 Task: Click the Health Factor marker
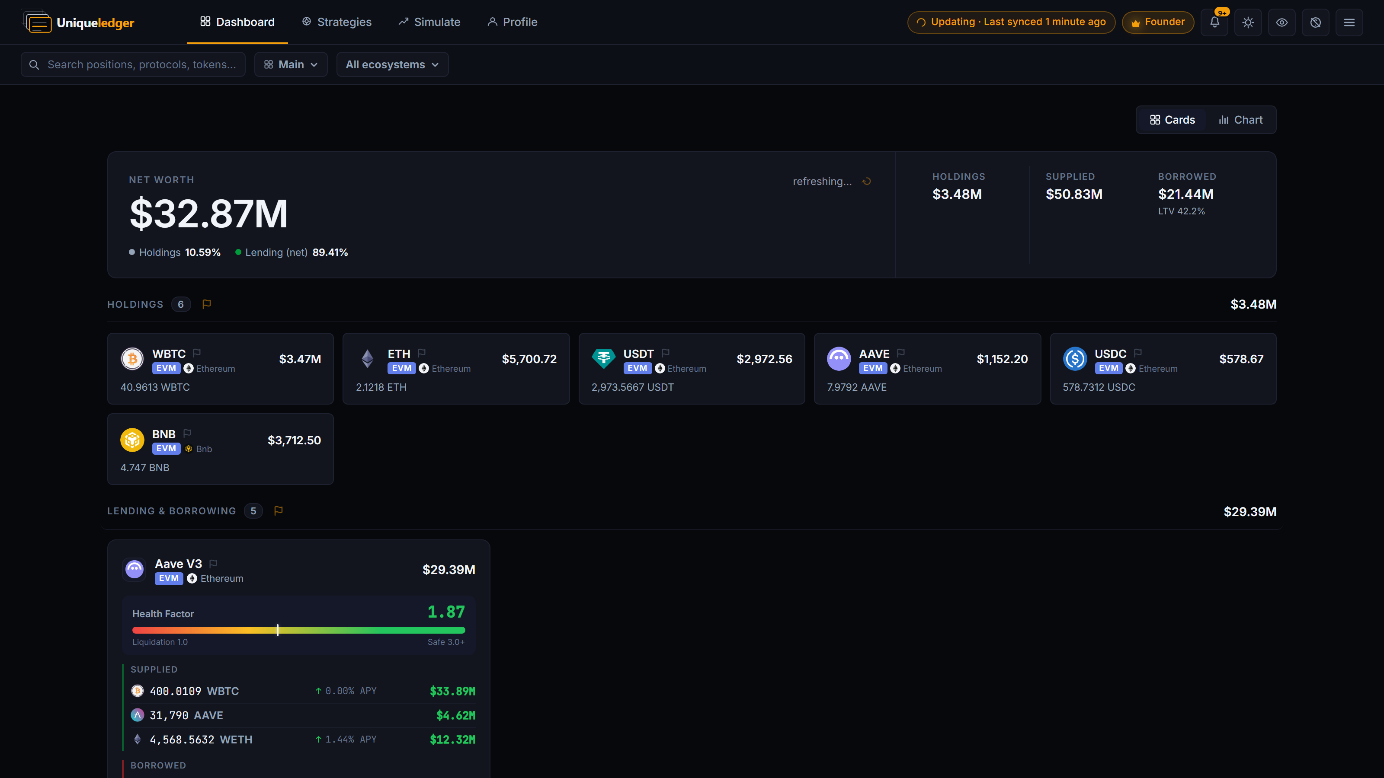(x=278, y=630)
